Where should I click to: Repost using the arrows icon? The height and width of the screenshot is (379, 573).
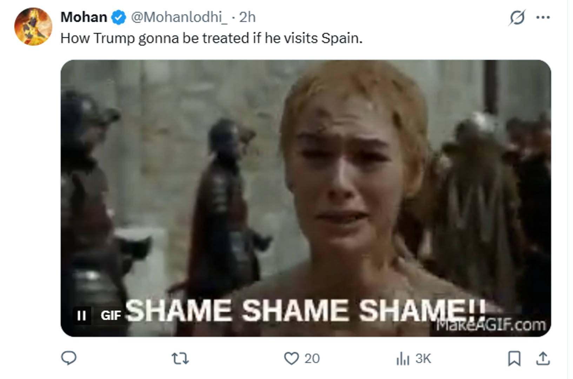[x=180, y=359]
